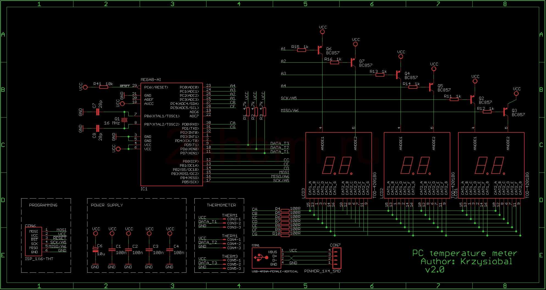Click the C6 10u electrolytic capacitor

(x=95, y=249)
